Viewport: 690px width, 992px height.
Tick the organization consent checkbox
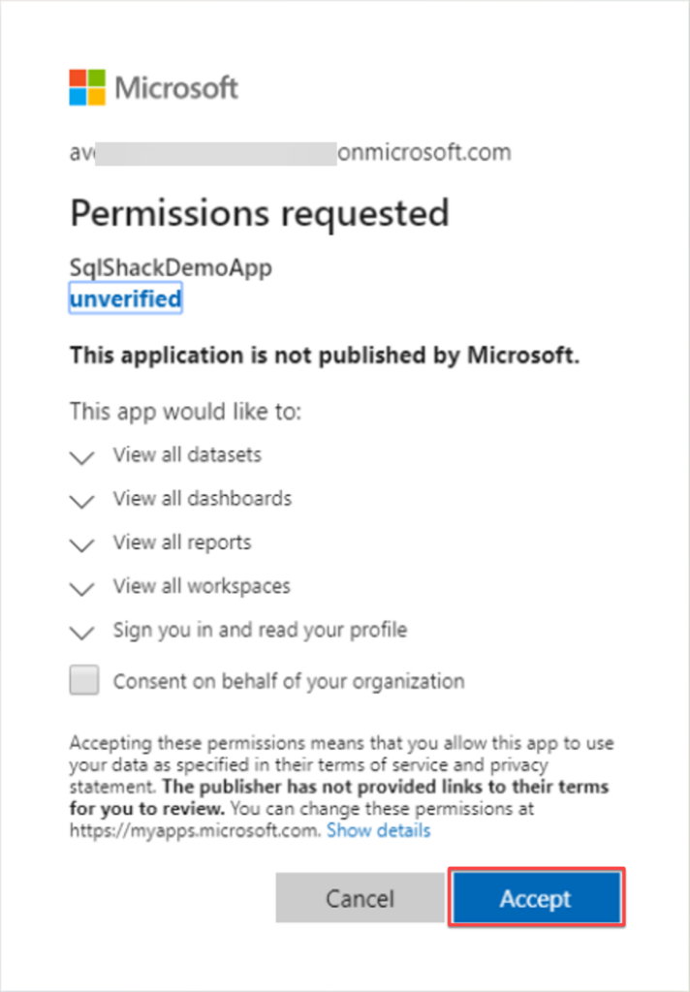click(84, 681)
